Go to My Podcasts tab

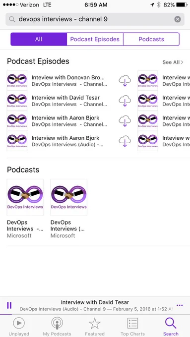pyautogui.click(x=57, y=327)
